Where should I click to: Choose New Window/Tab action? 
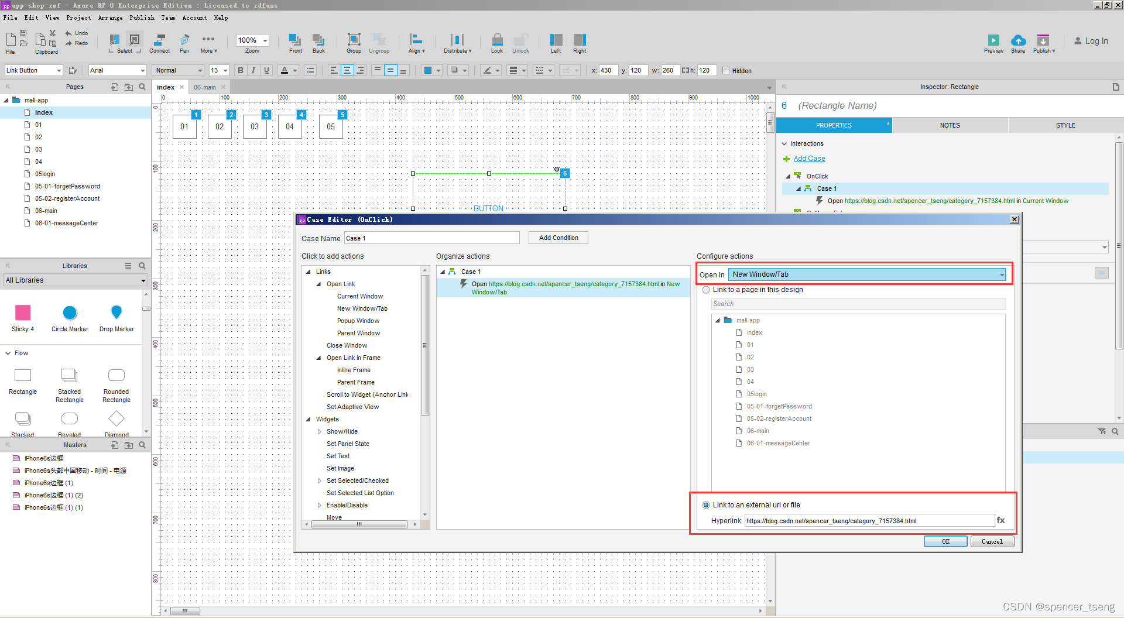coord(362,308)
